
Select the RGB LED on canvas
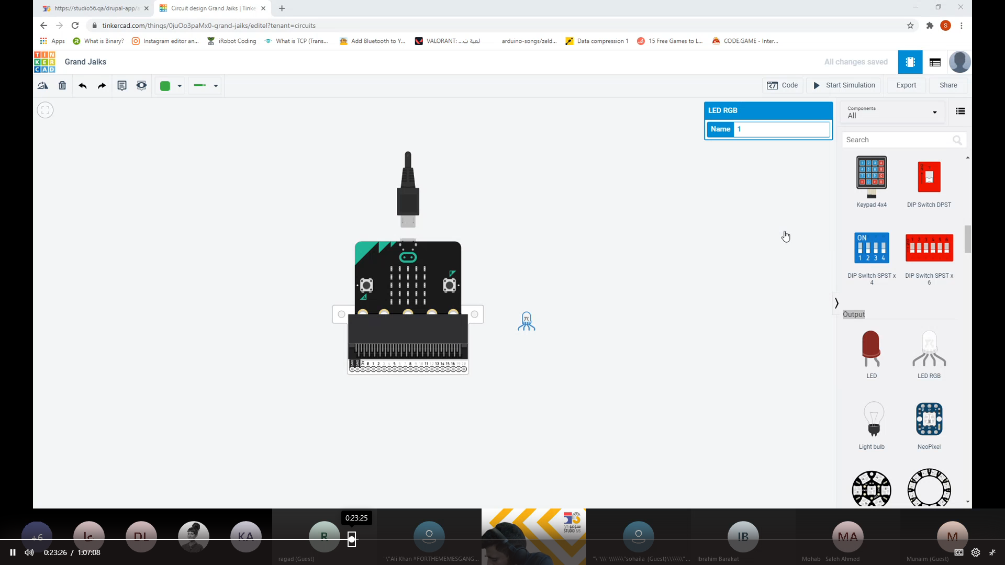[526, 321]
